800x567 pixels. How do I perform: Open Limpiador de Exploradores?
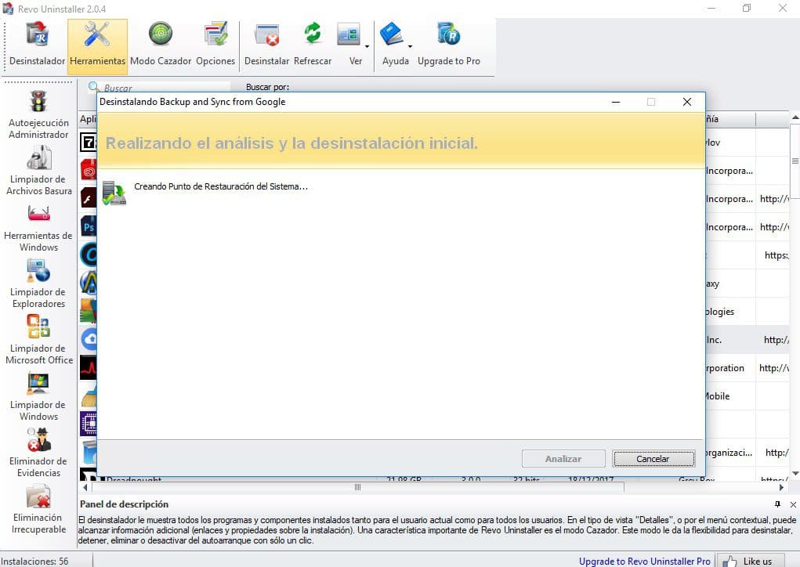38,284
